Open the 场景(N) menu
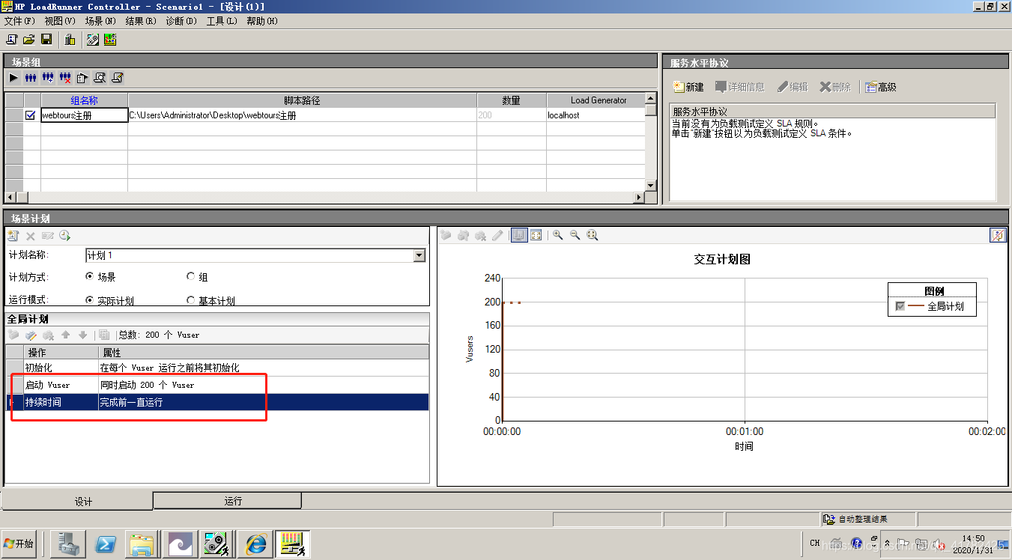The image size is (1012, 560). [x=100, y=21]
